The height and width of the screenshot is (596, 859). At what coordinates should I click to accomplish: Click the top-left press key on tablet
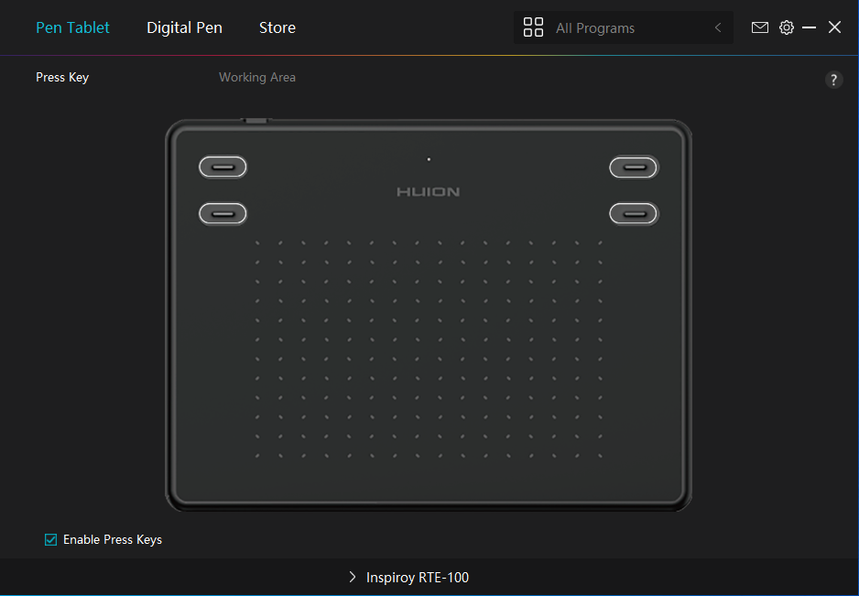[x=223, y=167]
